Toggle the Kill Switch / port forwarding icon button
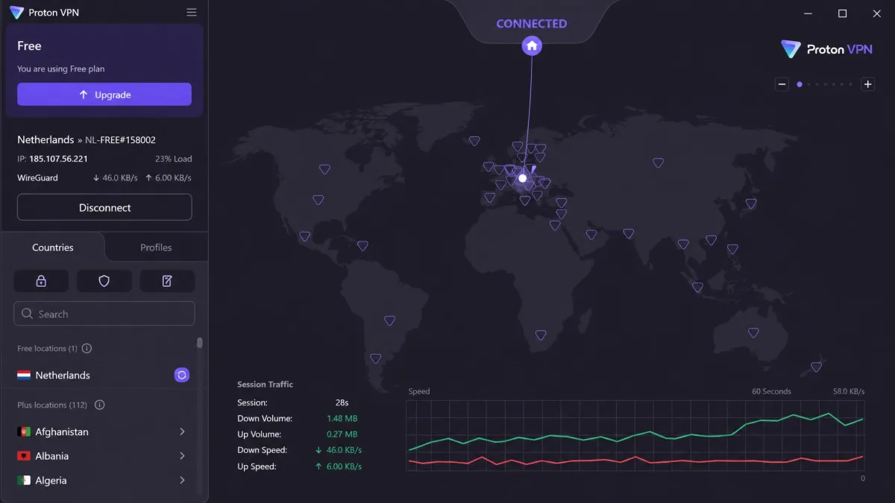The width and height of the screenshot is (895, 503). click(x=167, y=281)
